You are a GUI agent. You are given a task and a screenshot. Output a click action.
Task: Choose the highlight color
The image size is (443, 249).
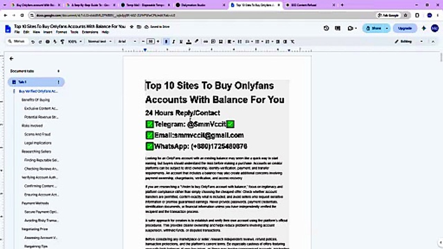click(x=196, y=41)
